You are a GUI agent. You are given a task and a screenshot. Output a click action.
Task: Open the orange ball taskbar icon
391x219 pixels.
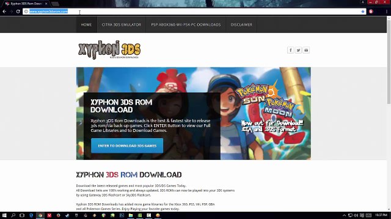[158, 215]
